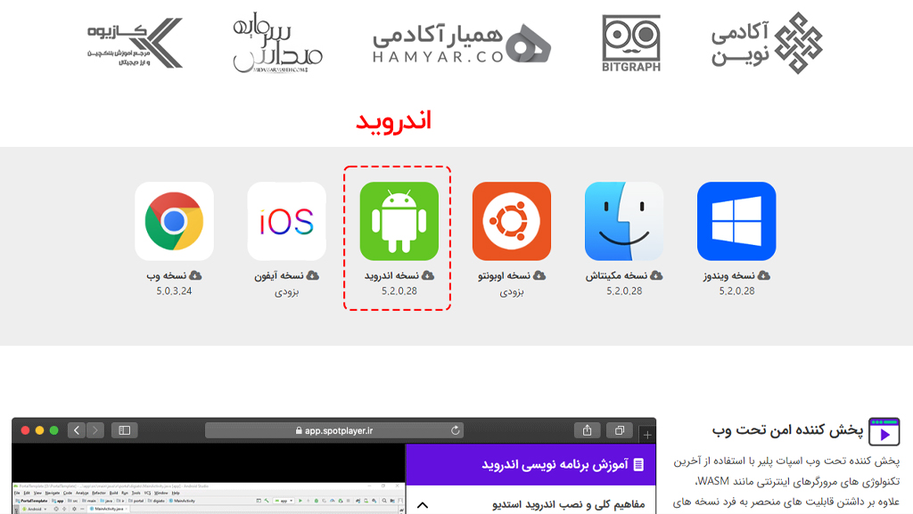The width and height of the screenshot is (913, 514).
Task: Open the Chrome web version icon
Action: click(174, 221)
